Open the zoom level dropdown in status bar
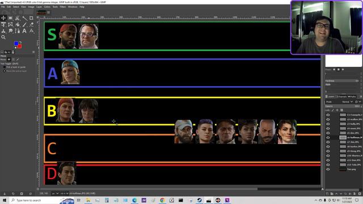The height and width of the screenshot is (204, 363). click(x=64, y=193)
